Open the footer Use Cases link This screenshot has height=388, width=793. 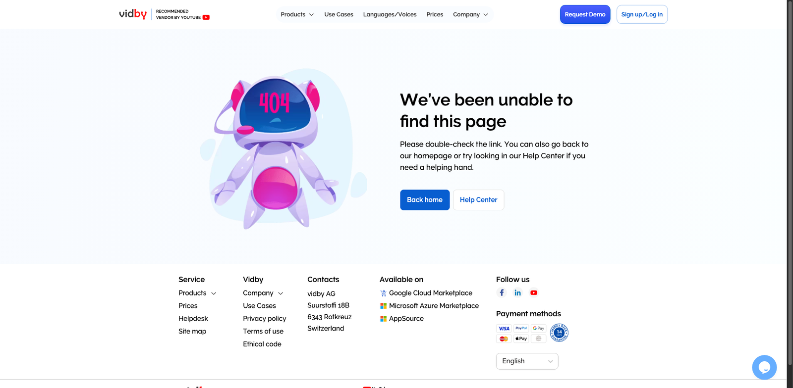(259, 306)
